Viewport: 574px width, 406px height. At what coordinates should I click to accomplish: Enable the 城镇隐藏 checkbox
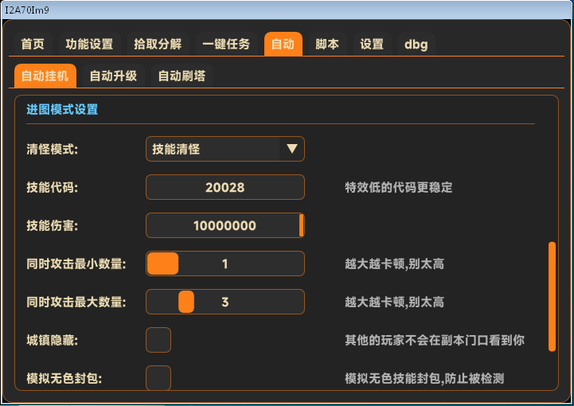[158, 340]
